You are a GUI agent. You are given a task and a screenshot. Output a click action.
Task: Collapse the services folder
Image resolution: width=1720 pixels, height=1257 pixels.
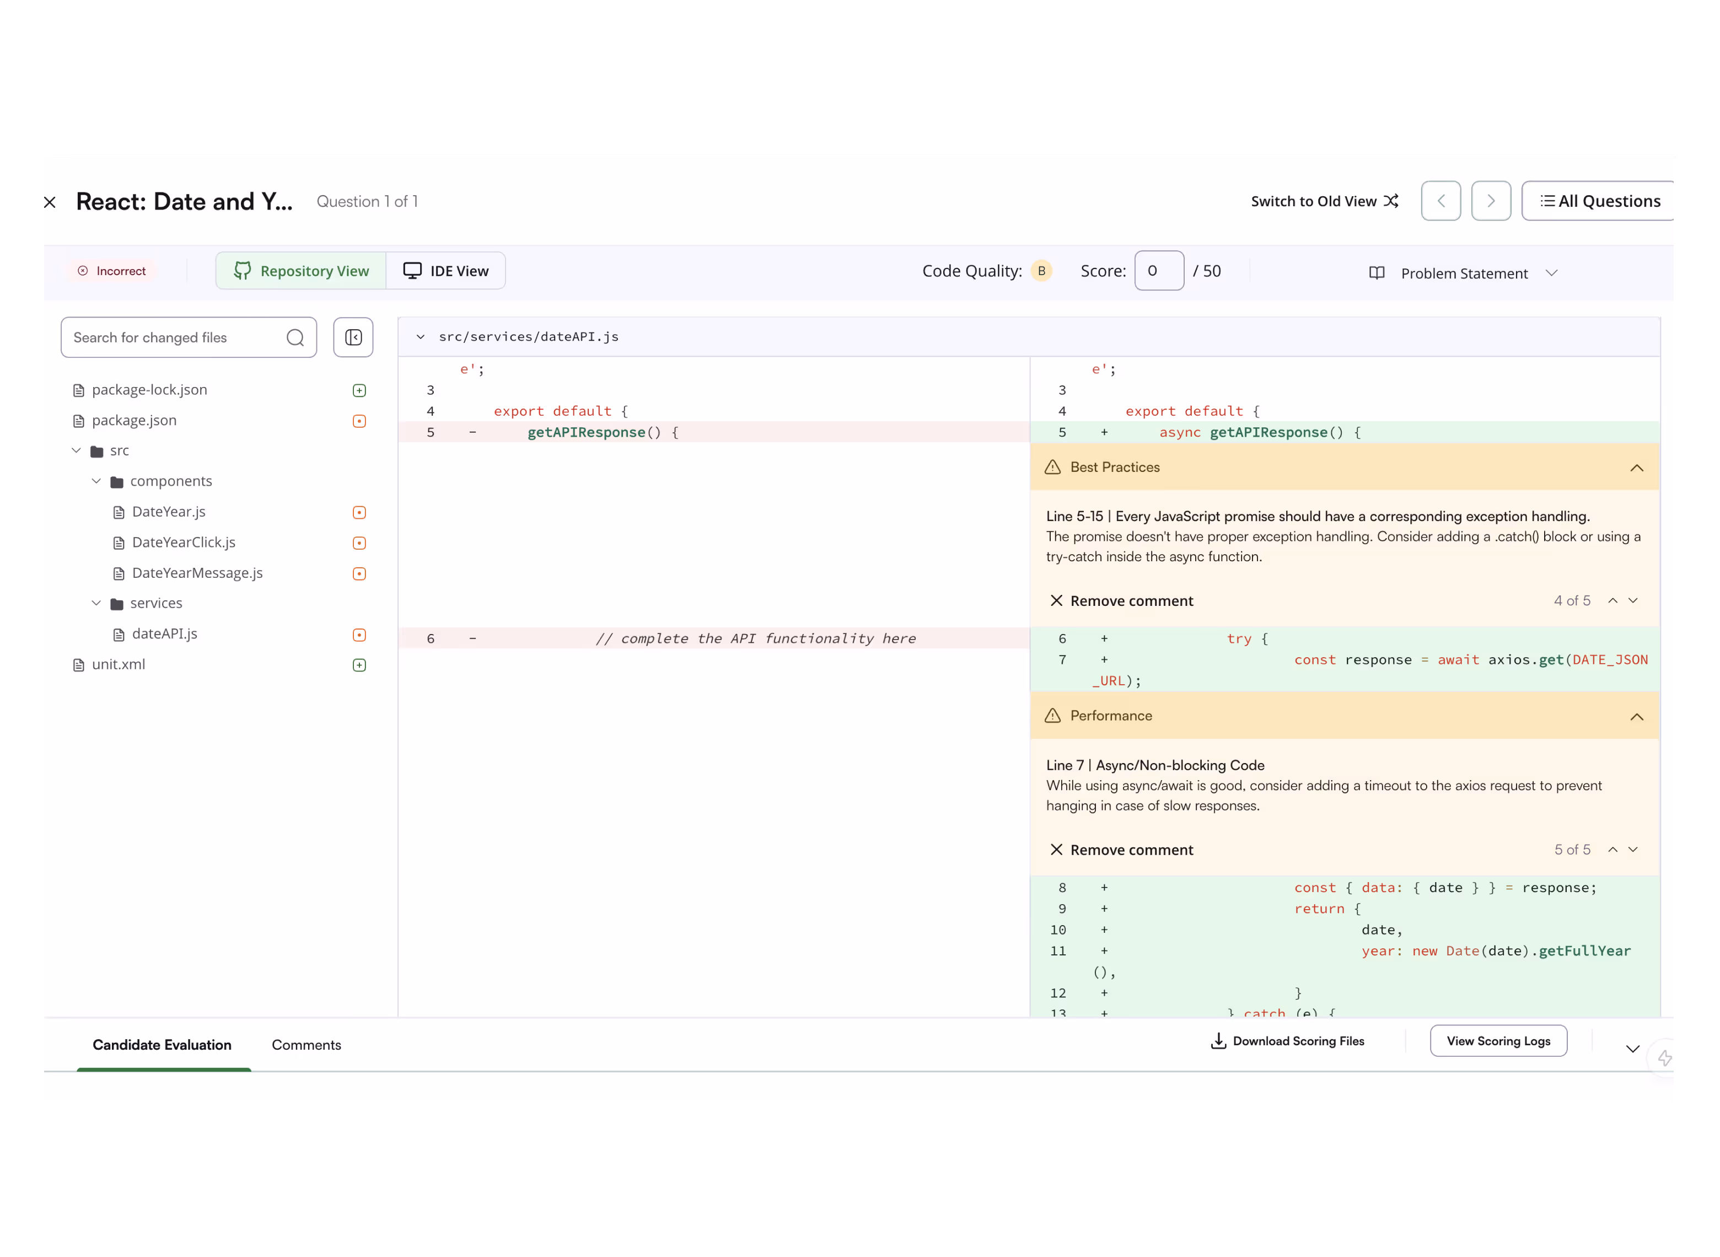[x=96, y=603]
